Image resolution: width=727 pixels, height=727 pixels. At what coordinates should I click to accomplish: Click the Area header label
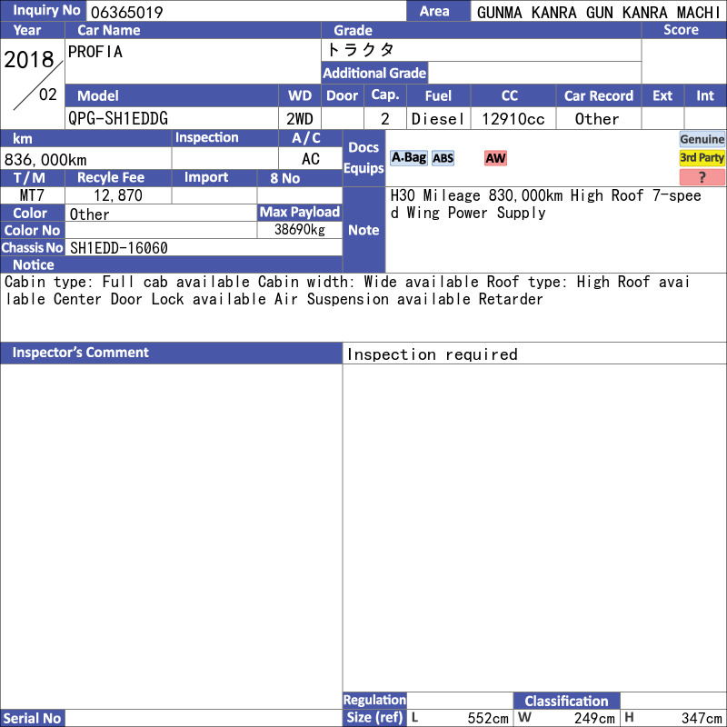click(439, 11)
